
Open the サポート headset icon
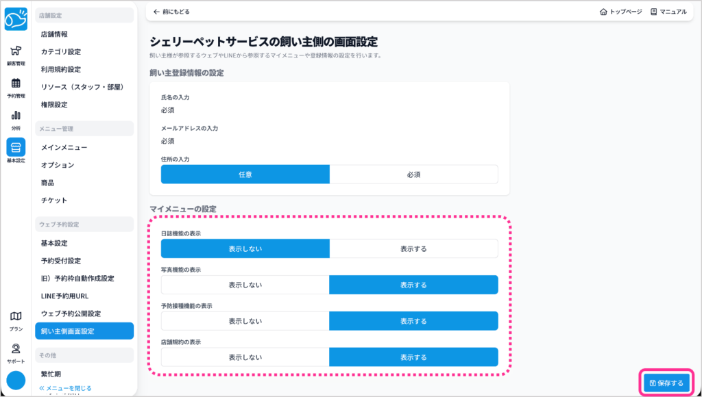16,352
